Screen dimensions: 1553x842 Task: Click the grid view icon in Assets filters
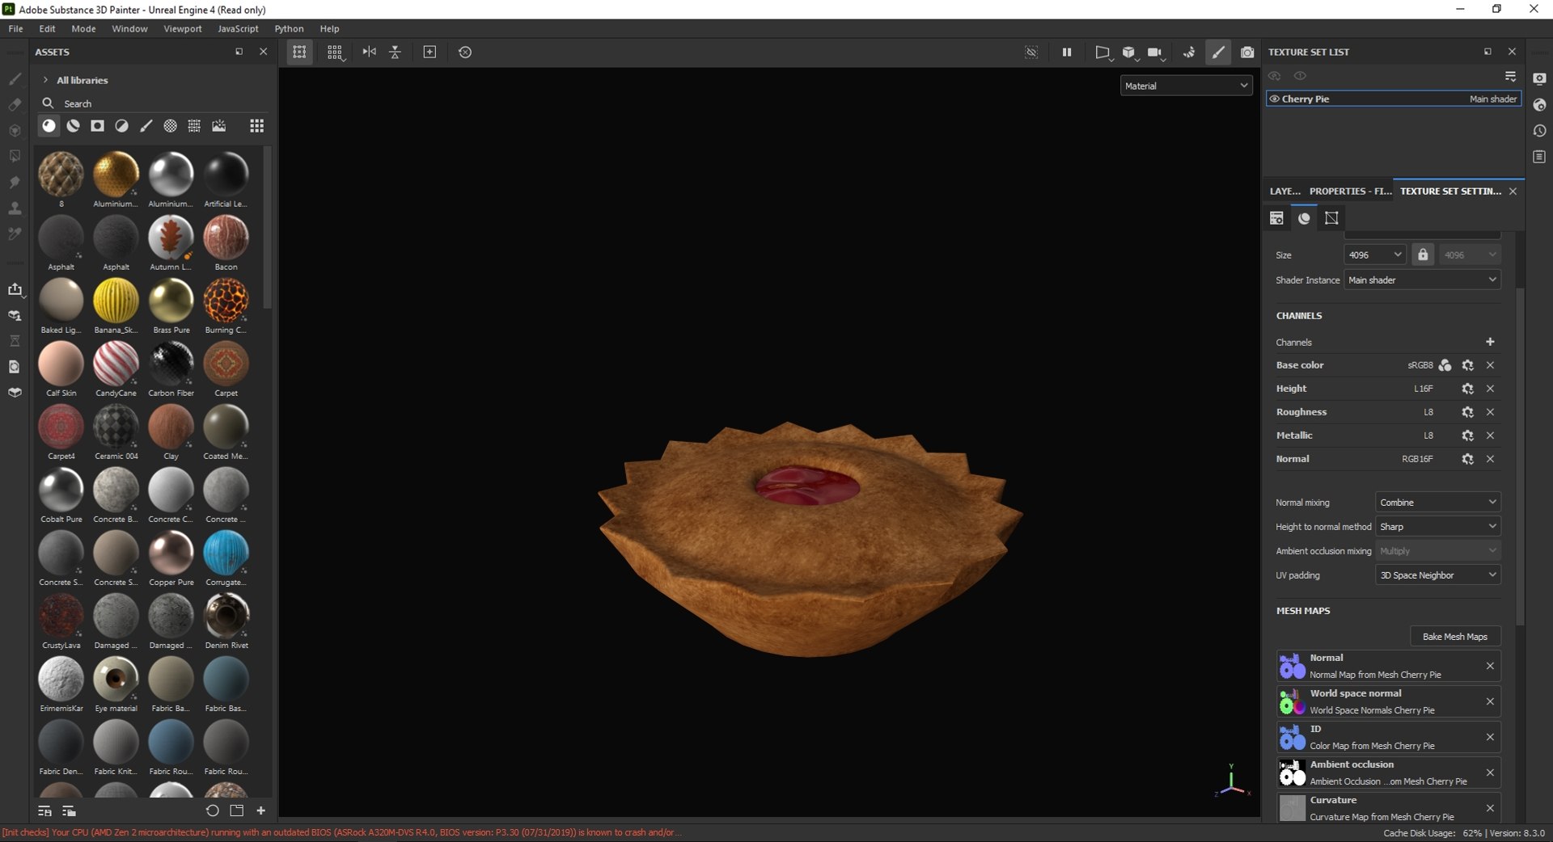click(x=256, y=126)
